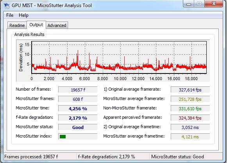This screenshot has width=227, height=163.
Task: Click the MicroStutter status Good field
Action: click(78, 127)
